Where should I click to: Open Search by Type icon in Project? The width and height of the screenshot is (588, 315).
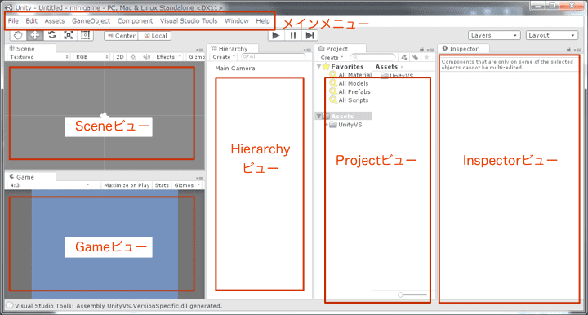pyautogui.click(x=404, y=57)
